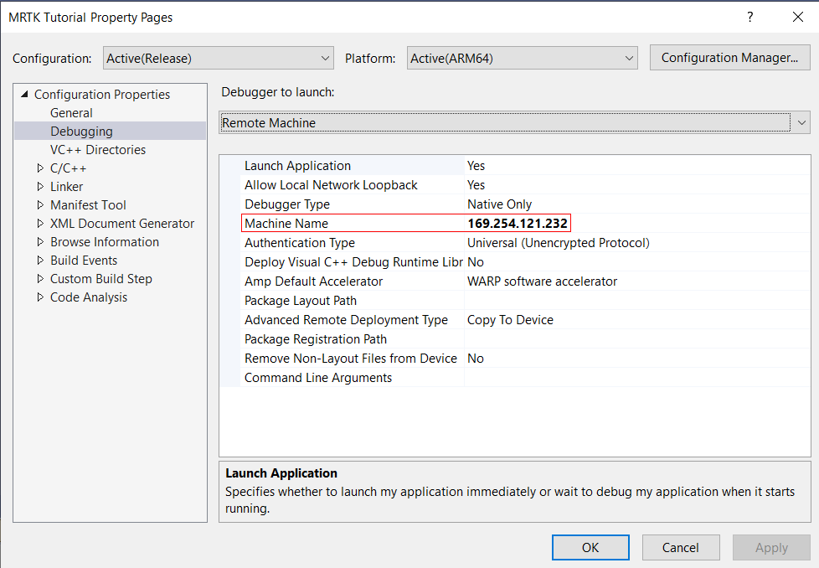Expand the C/C++ tree node
The height and width of the screenshot is (568, 819).
point(39,168)
